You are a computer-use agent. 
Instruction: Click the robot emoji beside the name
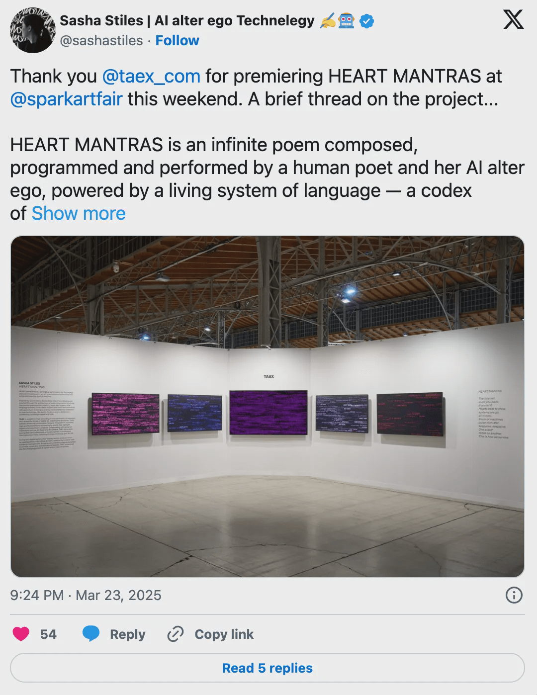[346, 21]
